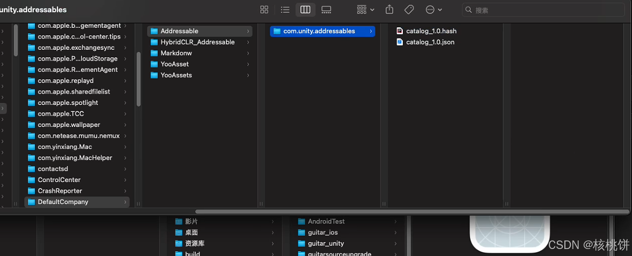The image size is (632, 256).
Task: Click 资源库 folder icon in background window
Action: tap(179, 244)
